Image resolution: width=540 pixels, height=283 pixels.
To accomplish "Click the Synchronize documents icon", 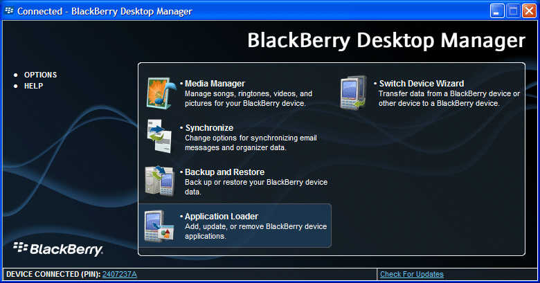I will coord(161,136).
